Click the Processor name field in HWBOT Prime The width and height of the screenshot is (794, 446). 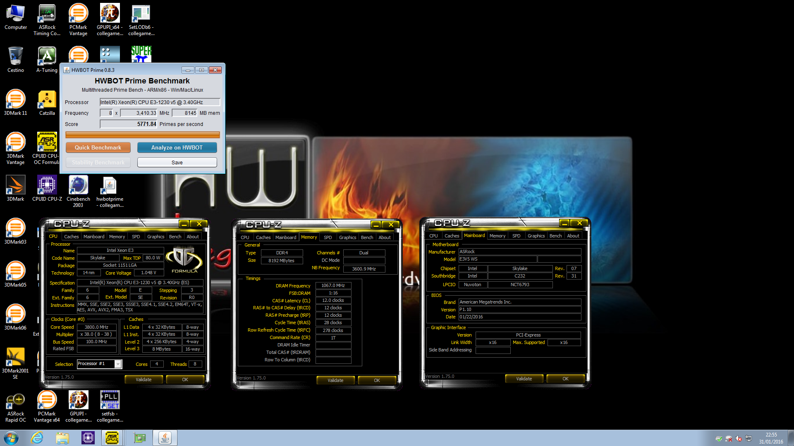point(160,102)
